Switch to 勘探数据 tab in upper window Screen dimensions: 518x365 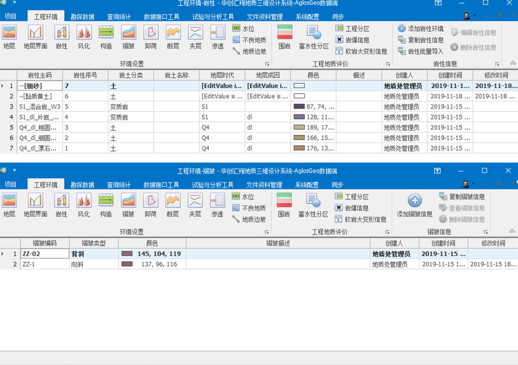tap(82, 17)
